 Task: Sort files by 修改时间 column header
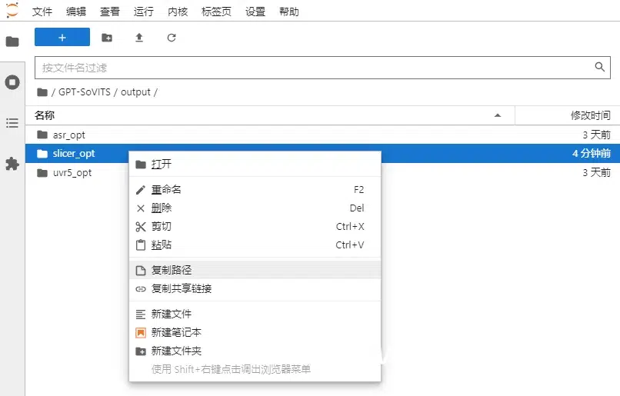pyautogui.click(x=590, y=115)
